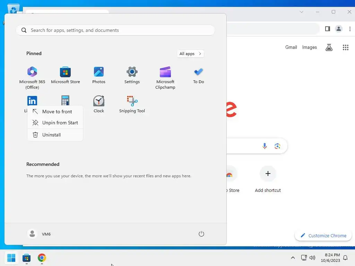Image resolution: width=355 pixels, height=266 pixels.
Task: Open the Photos app
Action: point(99,75)
